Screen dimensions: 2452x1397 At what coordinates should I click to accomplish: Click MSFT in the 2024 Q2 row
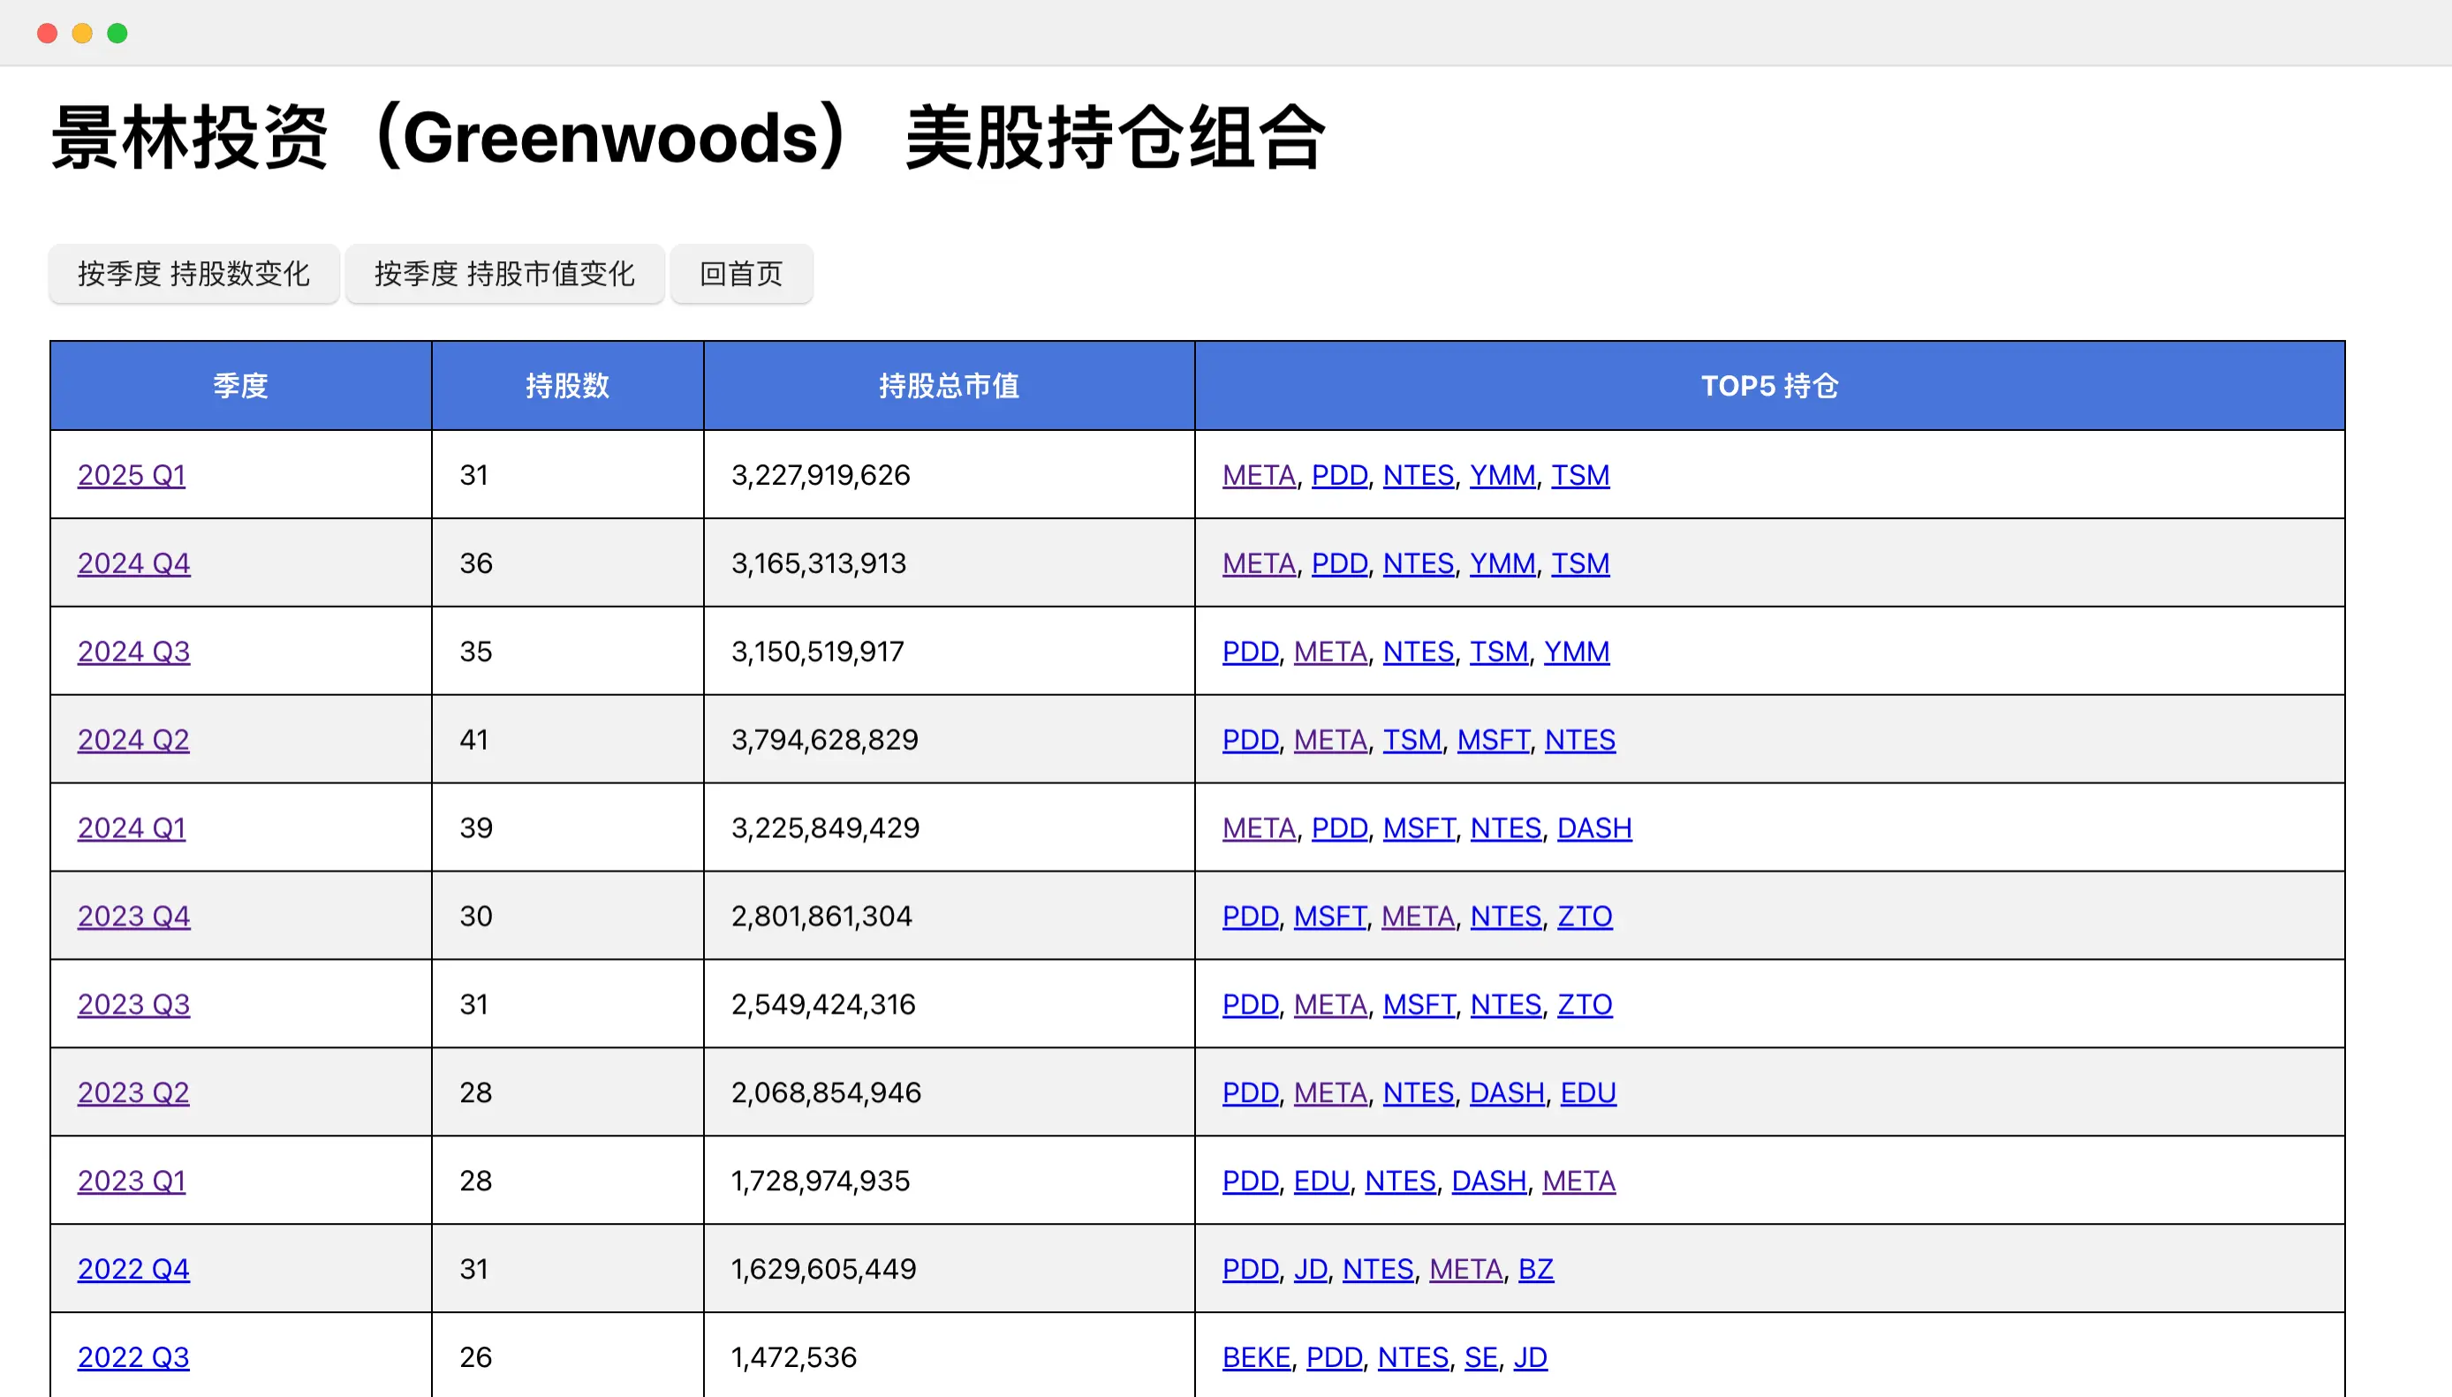click(1494, 740)
